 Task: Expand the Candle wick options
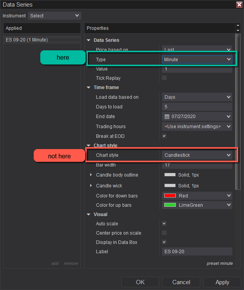(x=91, y=186)
